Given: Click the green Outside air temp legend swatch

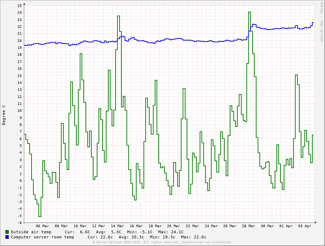Looking at the screenshot, I should [x=7, y=232].
